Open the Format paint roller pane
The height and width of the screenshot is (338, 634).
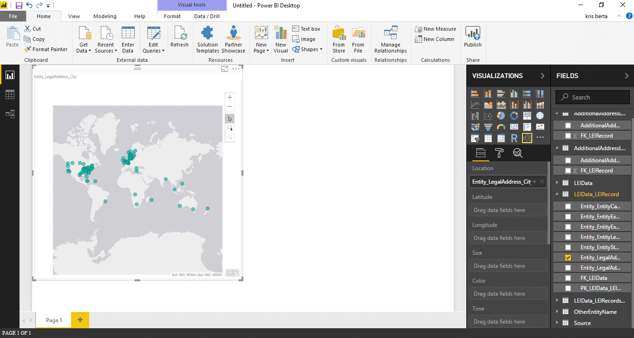point(499,153)
